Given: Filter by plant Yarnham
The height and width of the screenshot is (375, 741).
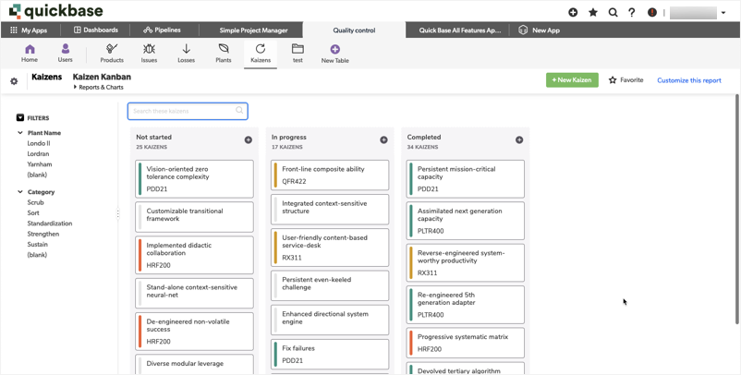Looking at the screenshot, I should click(40, 164).
